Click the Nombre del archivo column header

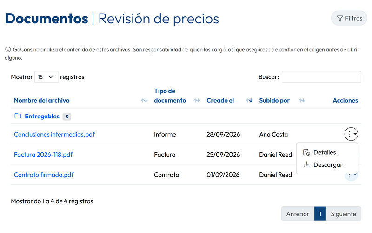[x=42, y=100]
